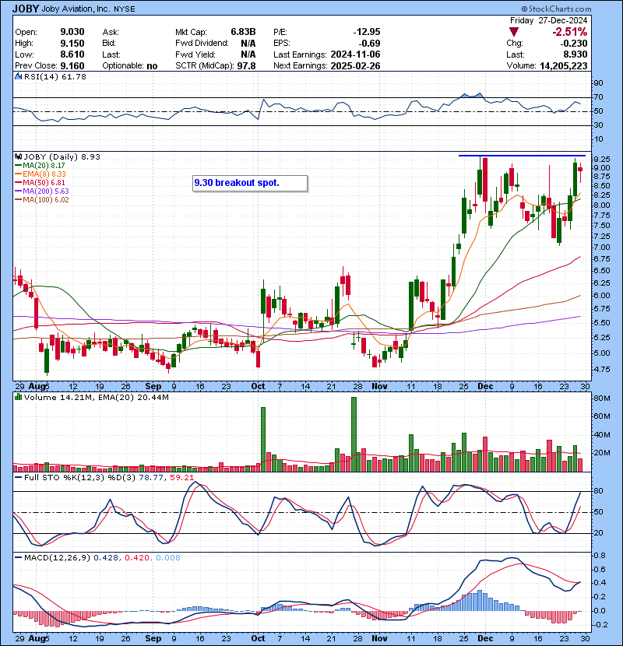Click the RSI(14) 61.78 indicator label
623x646 pixels.
click(55, 76)
